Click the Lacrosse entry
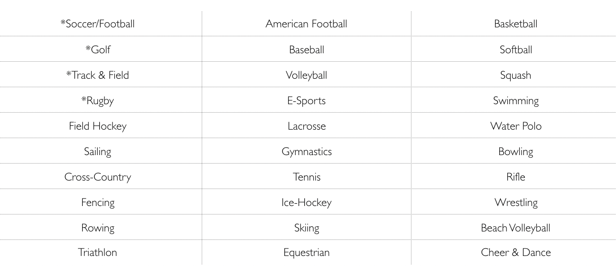The height and width of the screenshot is (280, 616). (306, 126)
